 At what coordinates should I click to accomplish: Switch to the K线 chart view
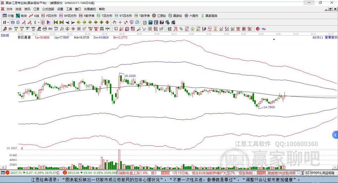pos(34,16)
